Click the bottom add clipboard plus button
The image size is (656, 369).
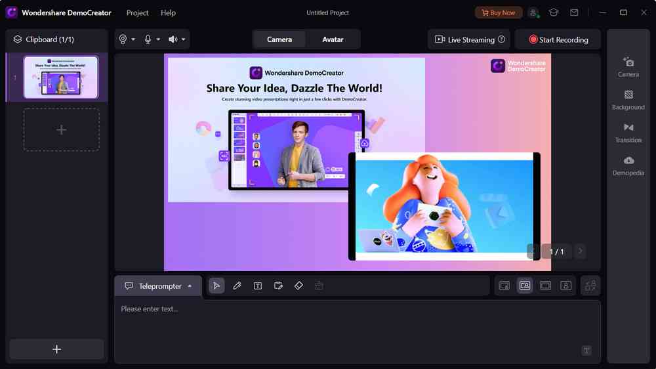pyautogui.click(x=56, y=349)
